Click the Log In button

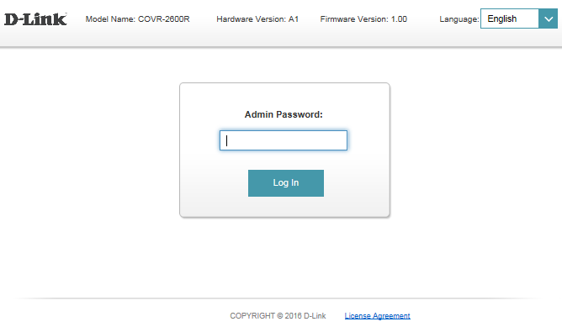click(286, 183)
